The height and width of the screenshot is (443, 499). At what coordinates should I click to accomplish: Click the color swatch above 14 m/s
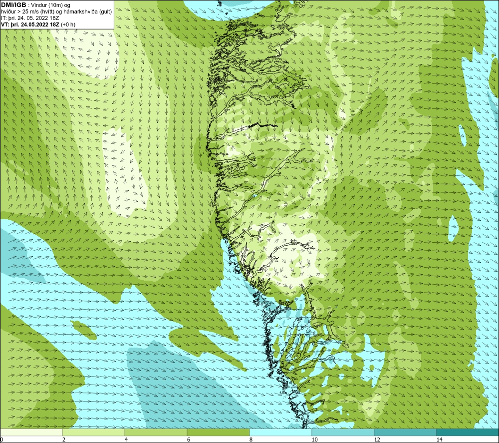[x=468, y=432]
